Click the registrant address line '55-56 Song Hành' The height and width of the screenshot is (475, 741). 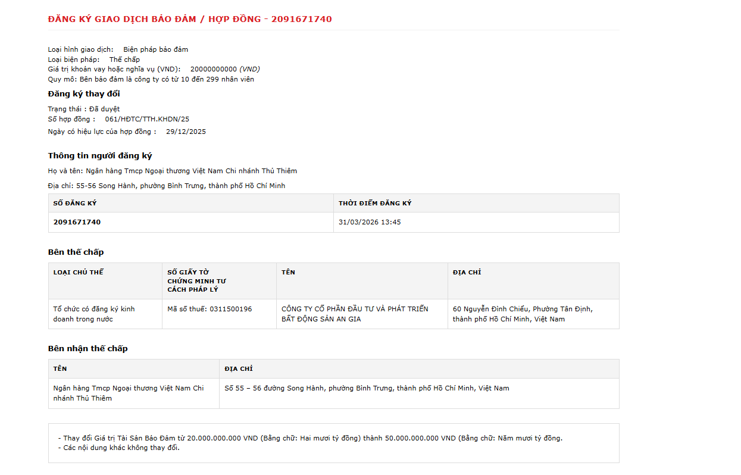click(x=167, y=186)
